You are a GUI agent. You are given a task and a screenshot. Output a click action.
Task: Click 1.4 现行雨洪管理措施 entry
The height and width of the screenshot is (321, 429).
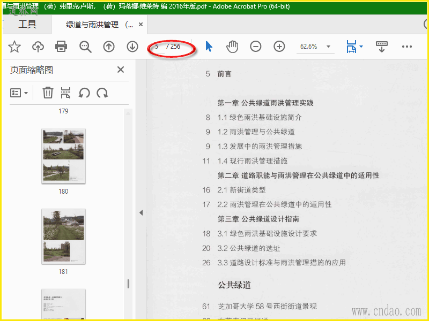252,161
